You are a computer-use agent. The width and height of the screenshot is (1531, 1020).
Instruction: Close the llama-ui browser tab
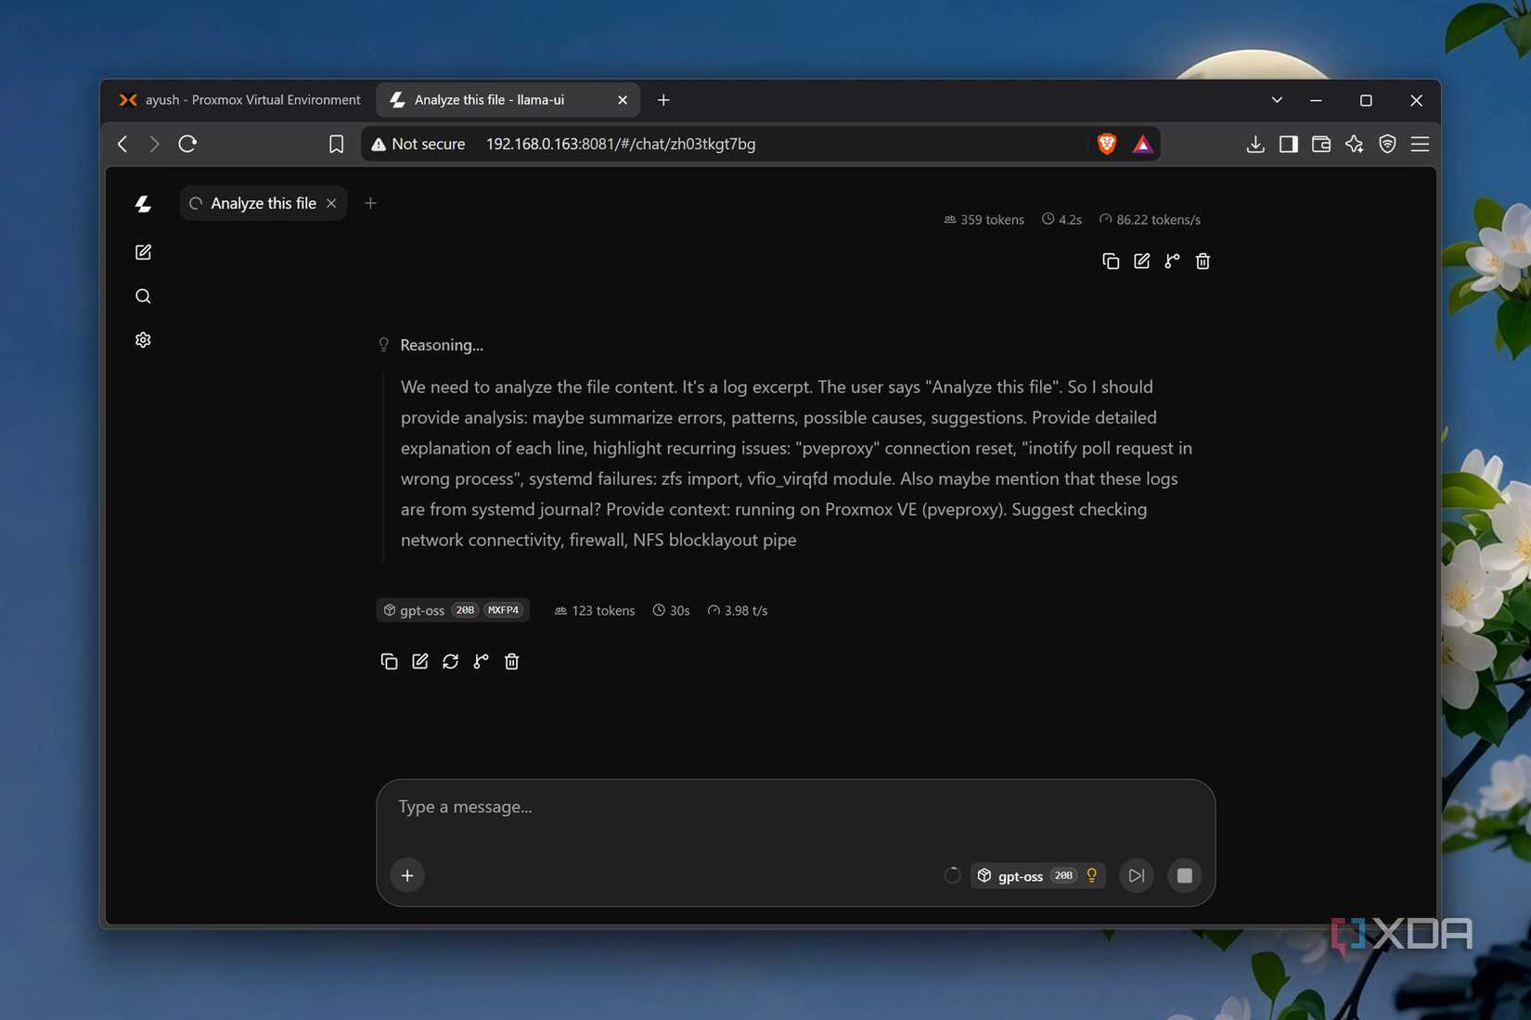coord(623,100)
